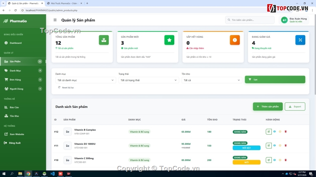The height and width of the screenshot is (177, 316).
Task: Edit product Vitamin D3 1000IU
Action: pyautogui.click(x=269, y=146)
